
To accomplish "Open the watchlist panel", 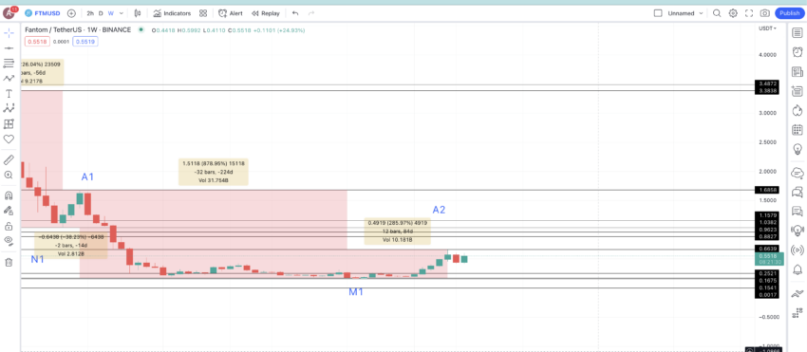I will (x=798, y=33).
